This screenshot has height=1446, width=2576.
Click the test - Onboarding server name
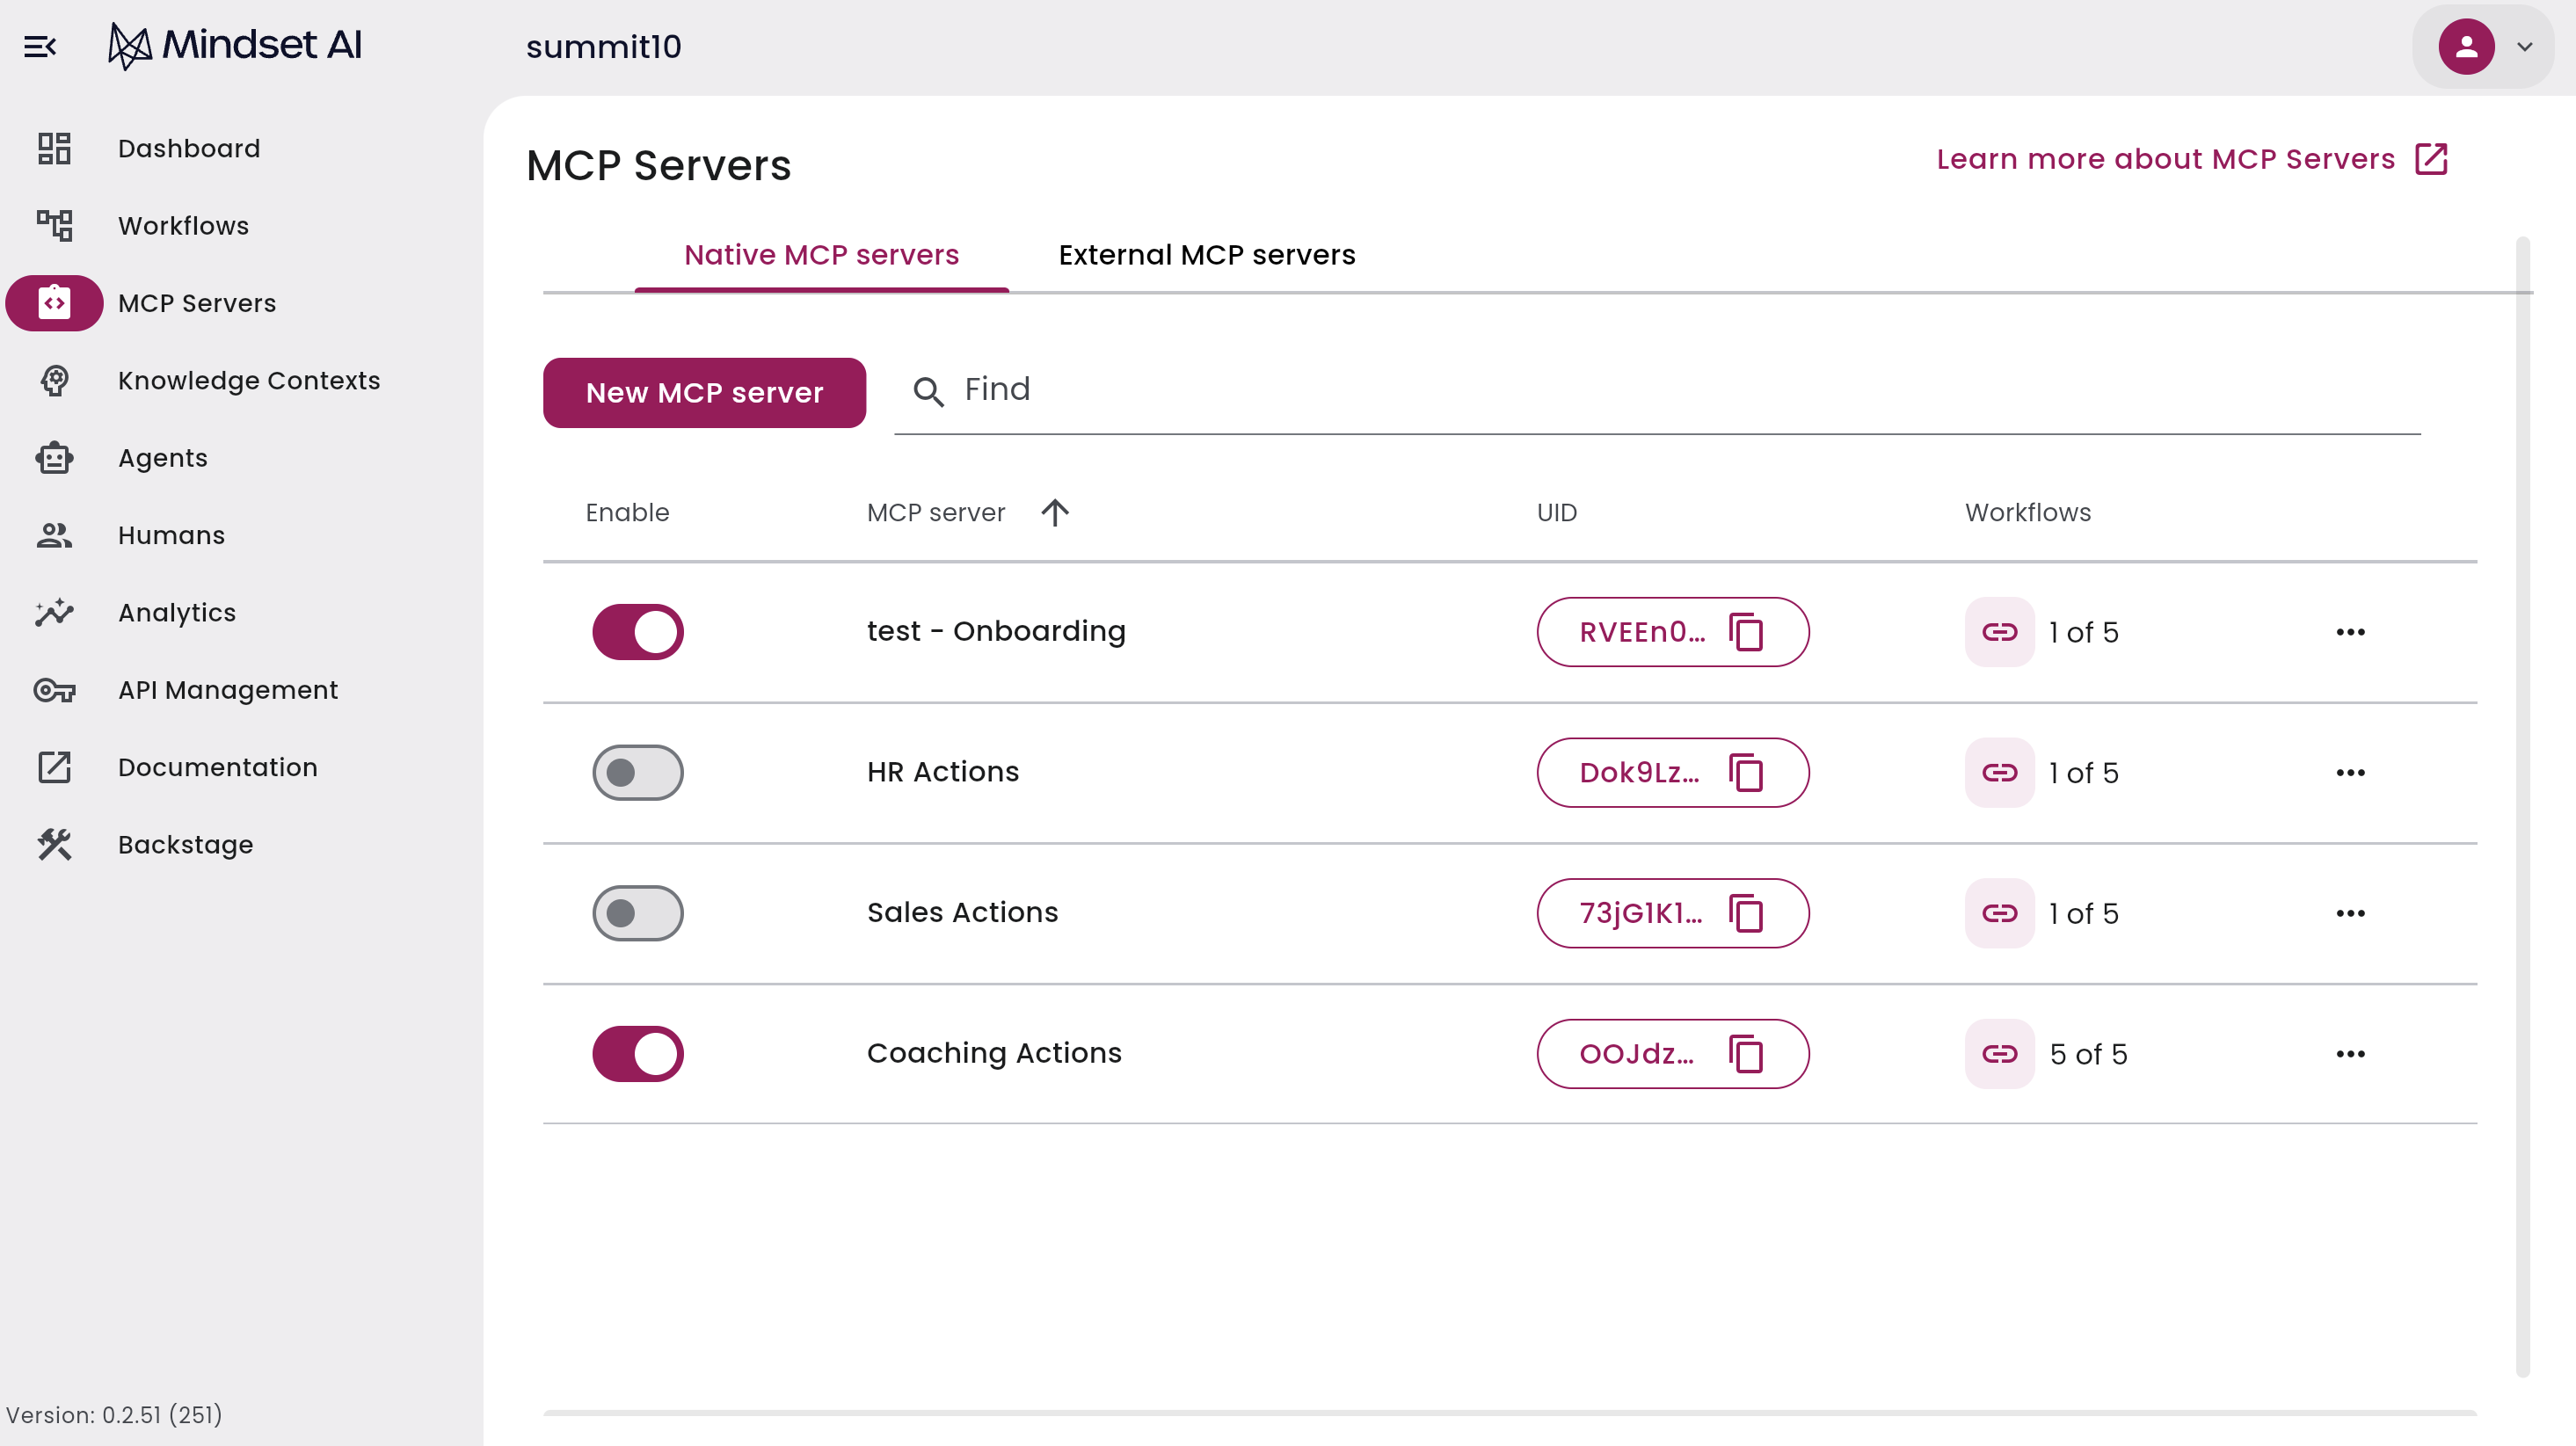click(996, 631)
